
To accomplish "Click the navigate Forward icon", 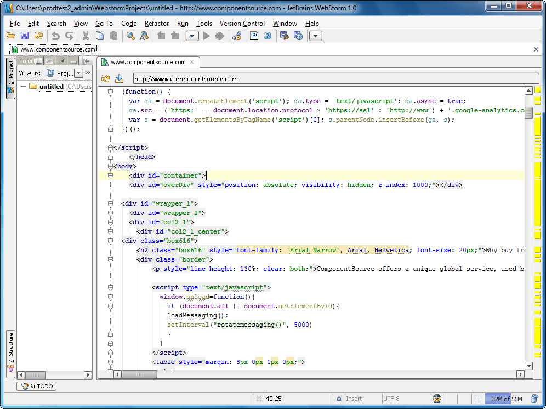I will click(175, 36).
